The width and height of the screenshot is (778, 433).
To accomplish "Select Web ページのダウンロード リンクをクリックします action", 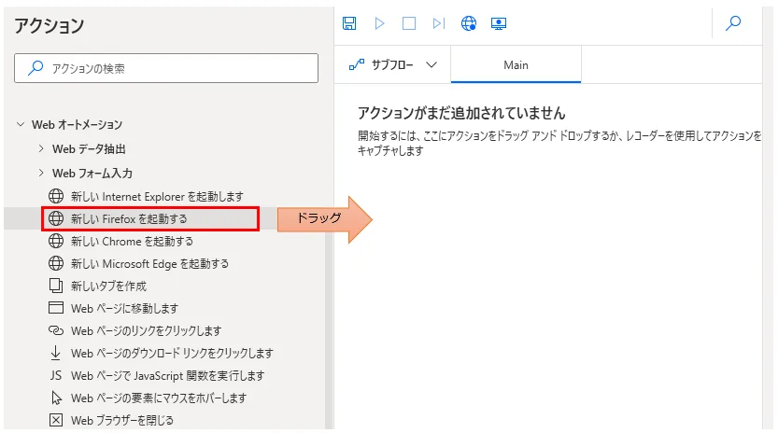I will 172,353.
